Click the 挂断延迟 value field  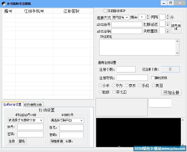click(162, 24)
